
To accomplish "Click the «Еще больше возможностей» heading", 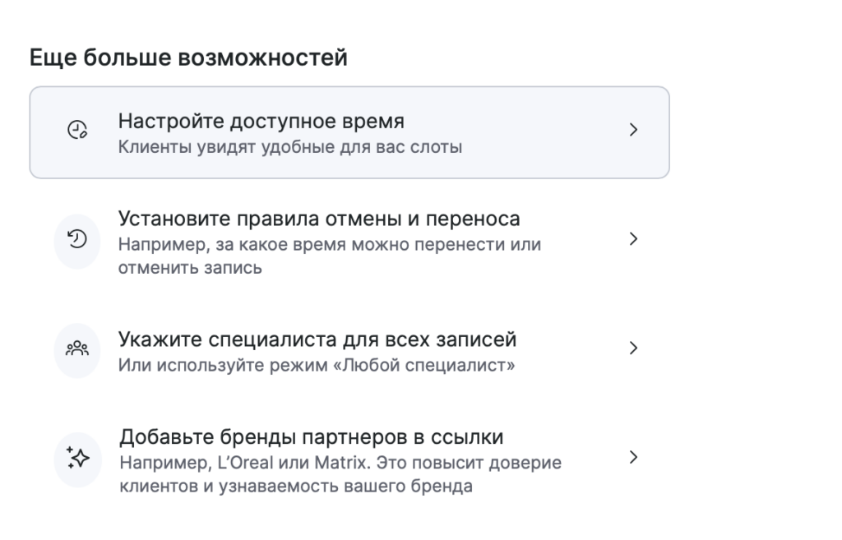I will click(188, 58).
